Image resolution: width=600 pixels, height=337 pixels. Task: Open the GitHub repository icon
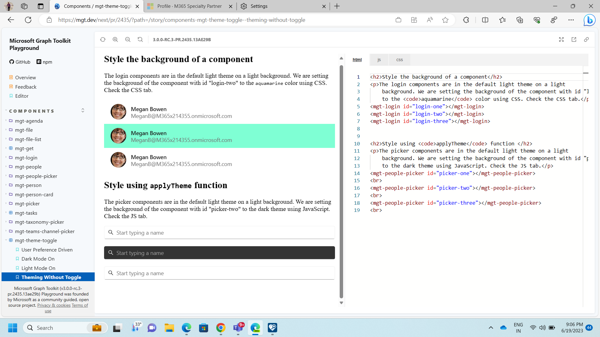click(12, 62)
